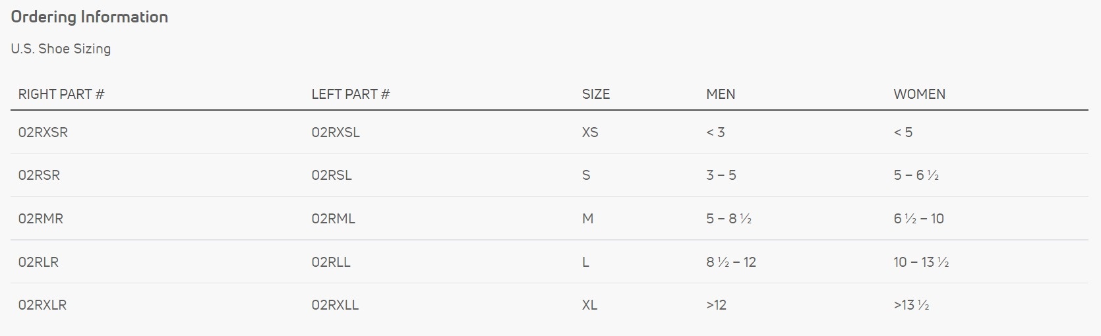
Task: Select right part number 02RXSR
Action: click(x=43, y=132)
